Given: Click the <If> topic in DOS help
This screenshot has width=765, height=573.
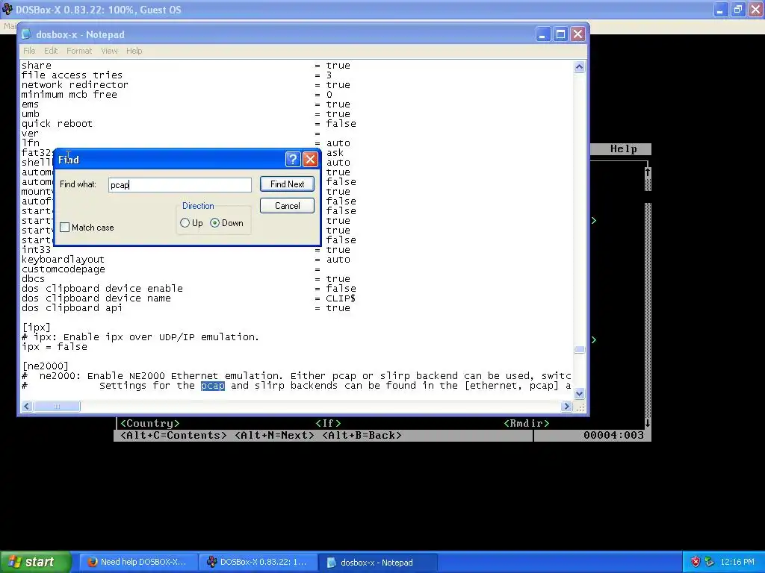Looking at the screenshot, I should 329,424.
